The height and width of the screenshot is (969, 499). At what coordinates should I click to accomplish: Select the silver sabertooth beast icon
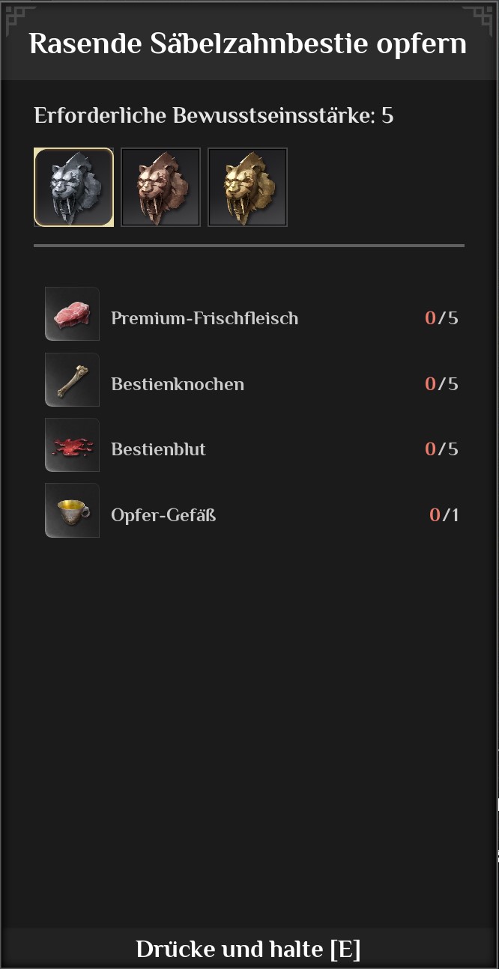point(73,187)
